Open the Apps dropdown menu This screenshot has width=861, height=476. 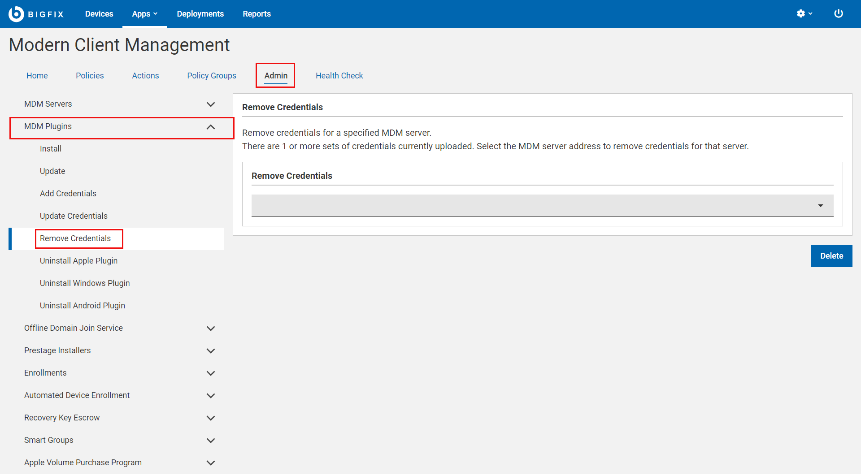(144, 14)
